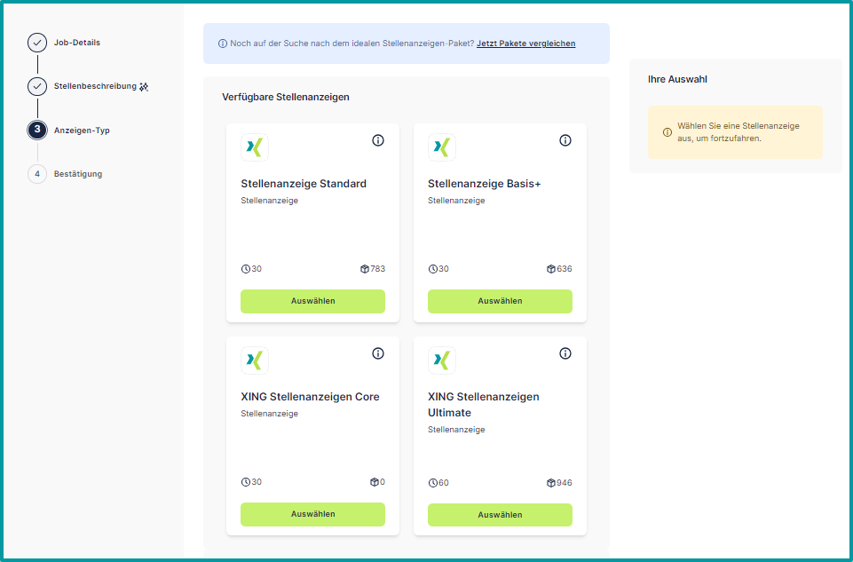Select the Anzeigen-Typ step circle
Screen dimensions: 853x562
(37, 130)
